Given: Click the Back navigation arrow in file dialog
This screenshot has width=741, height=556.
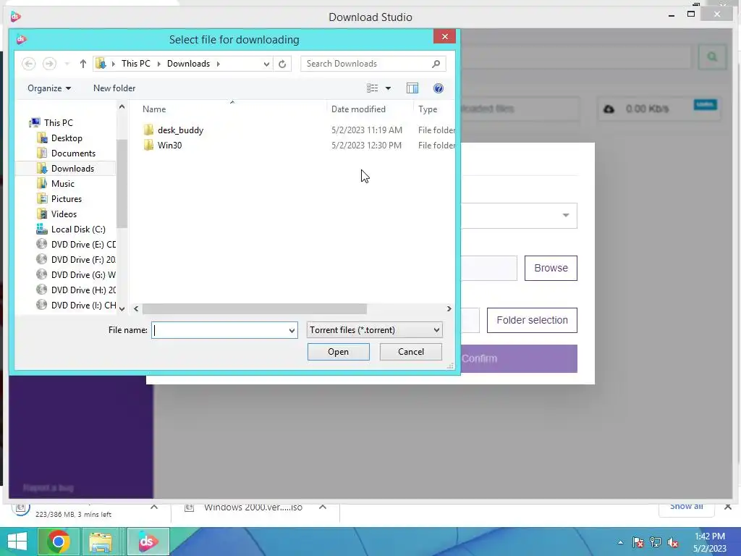Looking at the screenshot, I should [28, 64].
